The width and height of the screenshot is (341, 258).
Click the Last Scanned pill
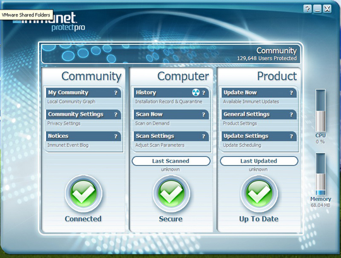171,161
